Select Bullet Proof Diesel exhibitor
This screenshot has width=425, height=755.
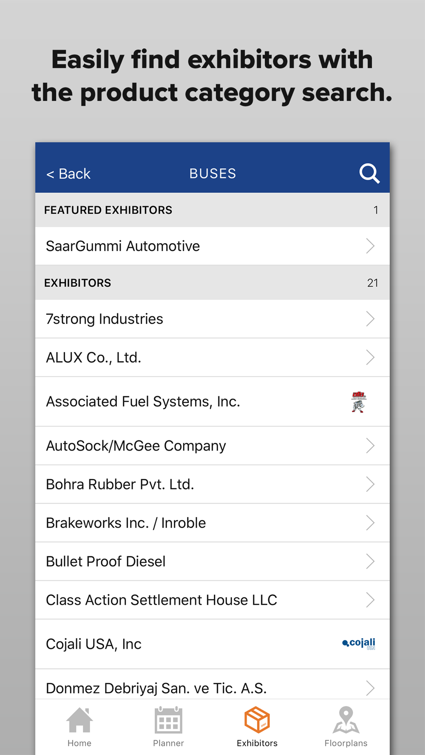[106, 561]
